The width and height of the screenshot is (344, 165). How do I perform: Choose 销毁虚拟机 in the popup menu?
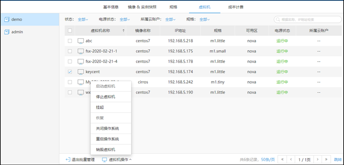(x=105, y=150)
